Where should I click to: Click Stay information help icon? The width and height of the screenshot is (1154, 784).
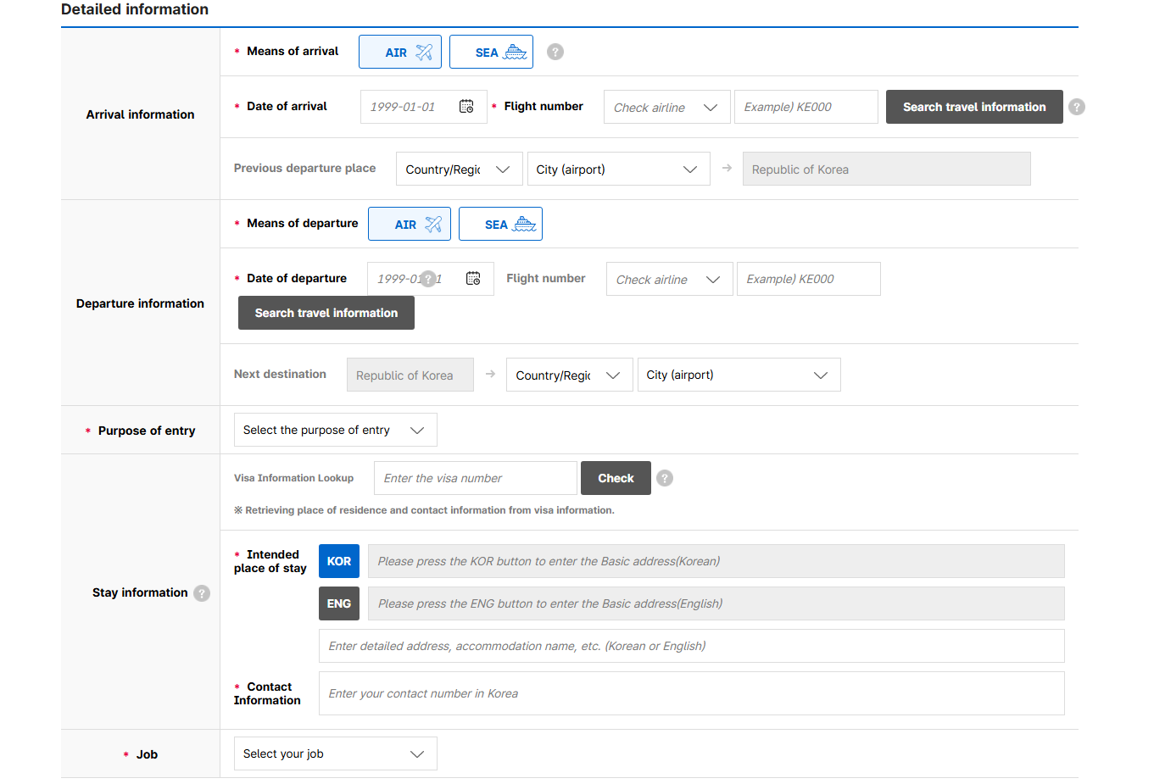click(x=202, y=593)
